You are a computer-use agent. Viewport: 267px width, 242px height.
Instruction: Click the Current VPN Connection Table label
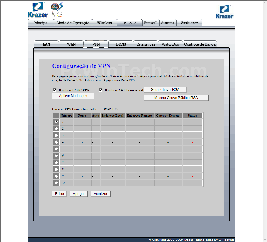(75, 109)
